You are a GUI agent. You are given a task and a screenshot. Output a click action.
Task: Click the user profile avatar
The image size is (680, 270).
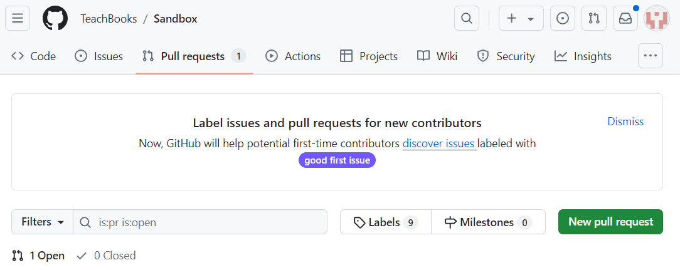point(657,18)
